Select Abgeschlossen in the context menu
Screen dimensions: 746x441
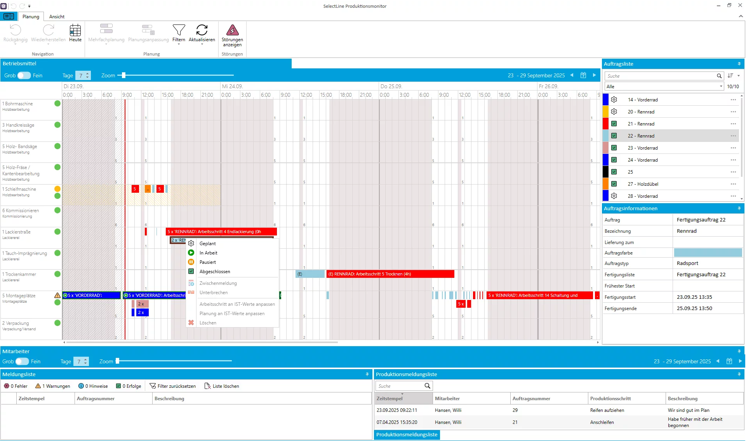214,272
